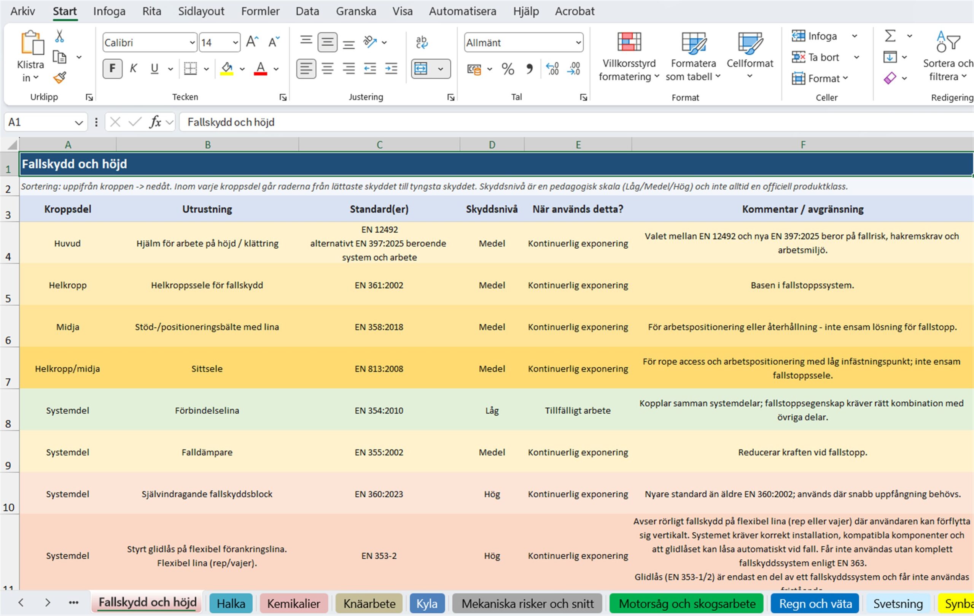Click the percent style icon
This screenshot has width=974, height=616.
[x=508, y=69]
